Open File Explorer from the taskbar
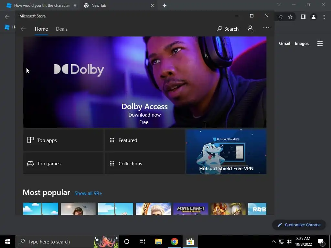Image resolution: width=331 pixels, height=248 pixels. 158,242
